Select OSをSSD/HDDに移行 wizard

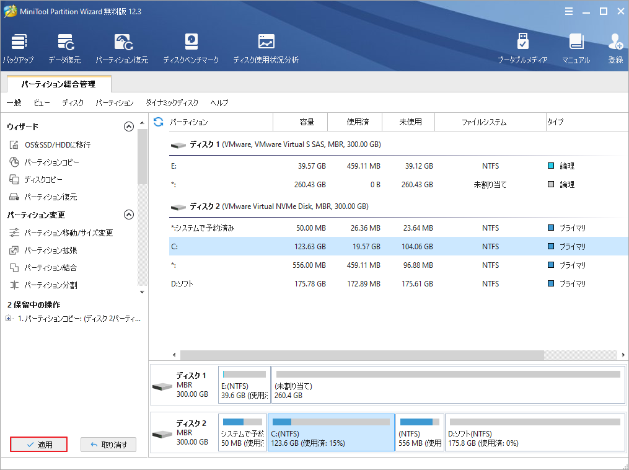(x=56, y=144)
